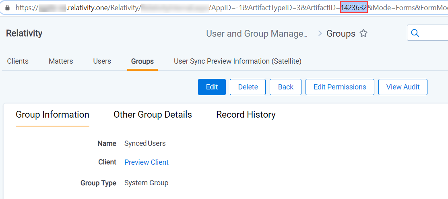Select the Groups tab
Screen dimensions: 448x199
tap(142, 61)
